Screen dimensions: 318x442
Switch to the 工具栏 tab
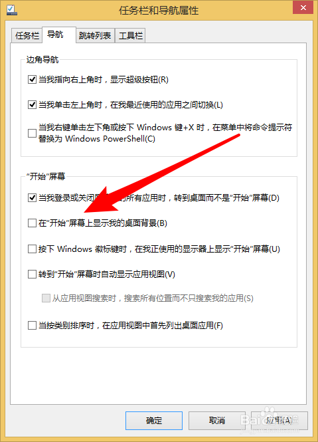[x=130, y=35]
